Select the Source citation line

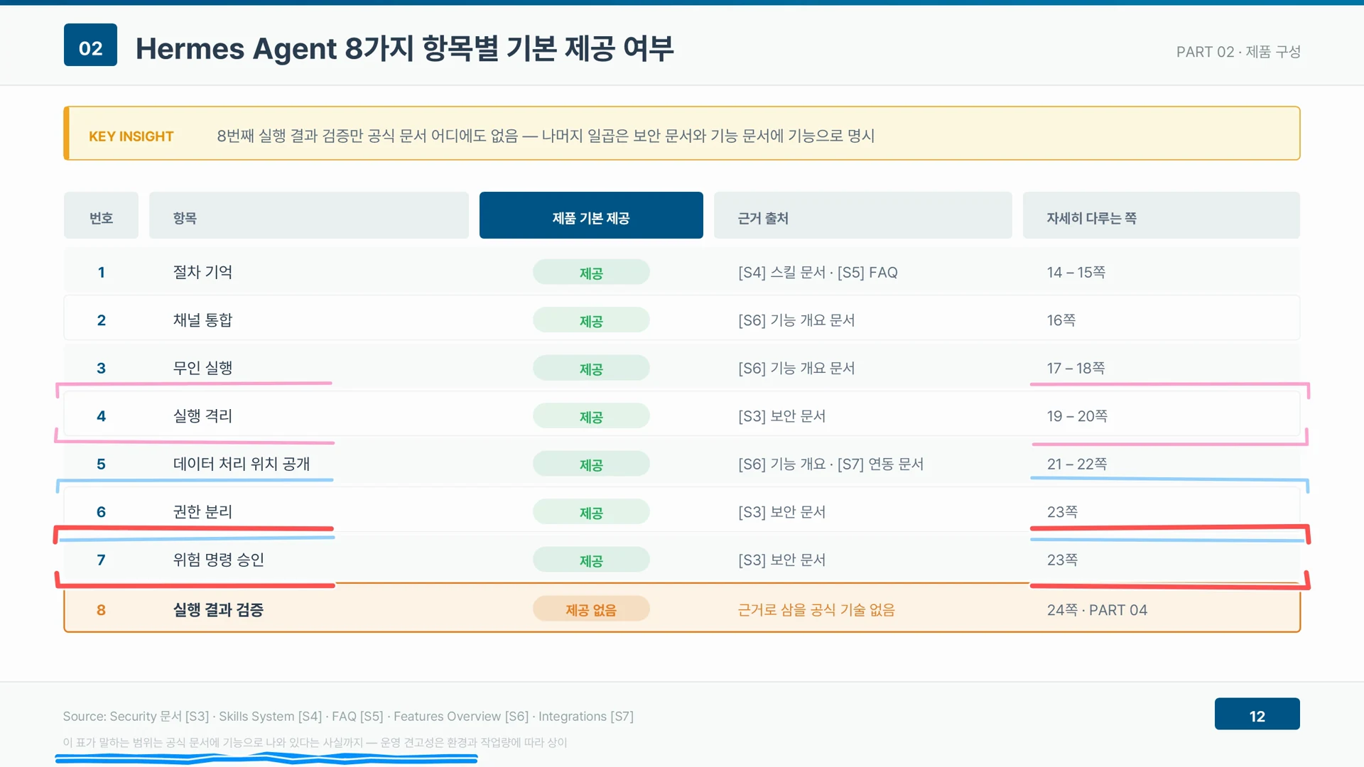coord(348,717)
